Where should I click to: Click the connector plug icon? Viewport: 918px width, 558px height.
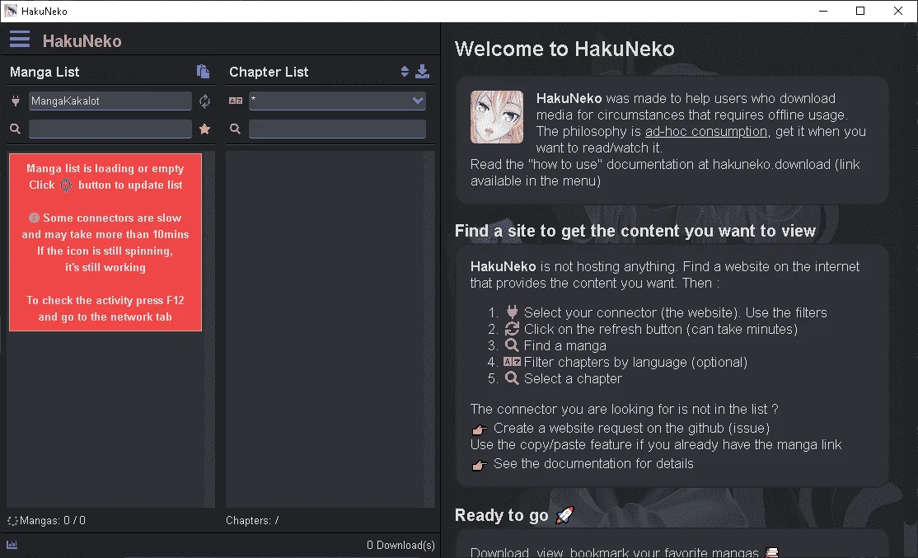pos(16,101)
